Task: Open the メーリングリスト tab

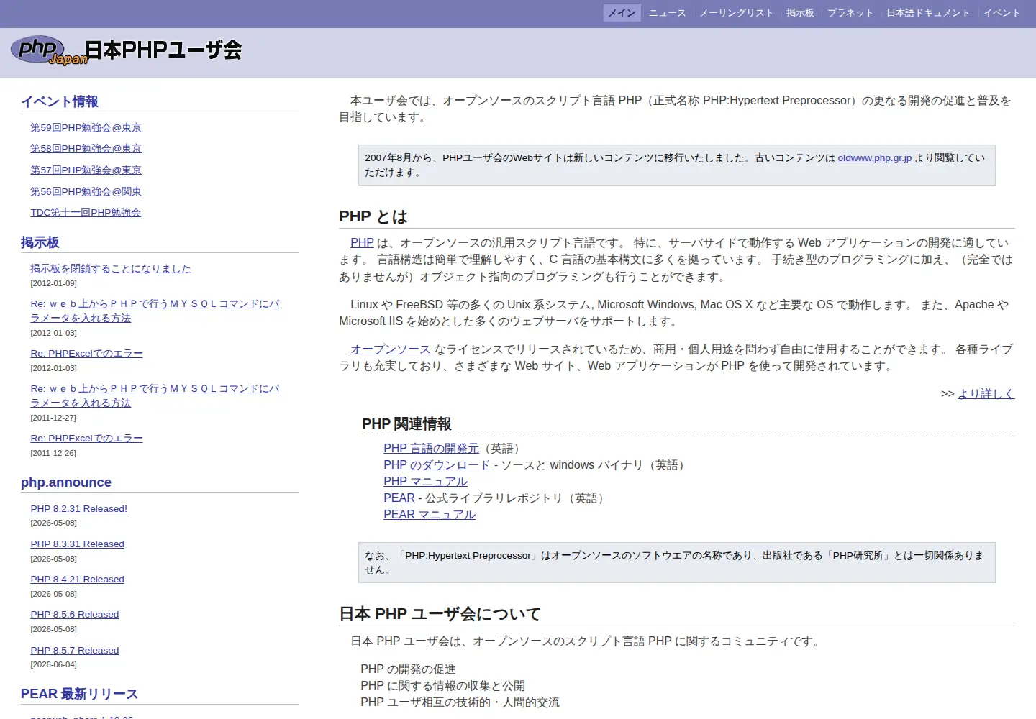Action: [x=737, y=13]
